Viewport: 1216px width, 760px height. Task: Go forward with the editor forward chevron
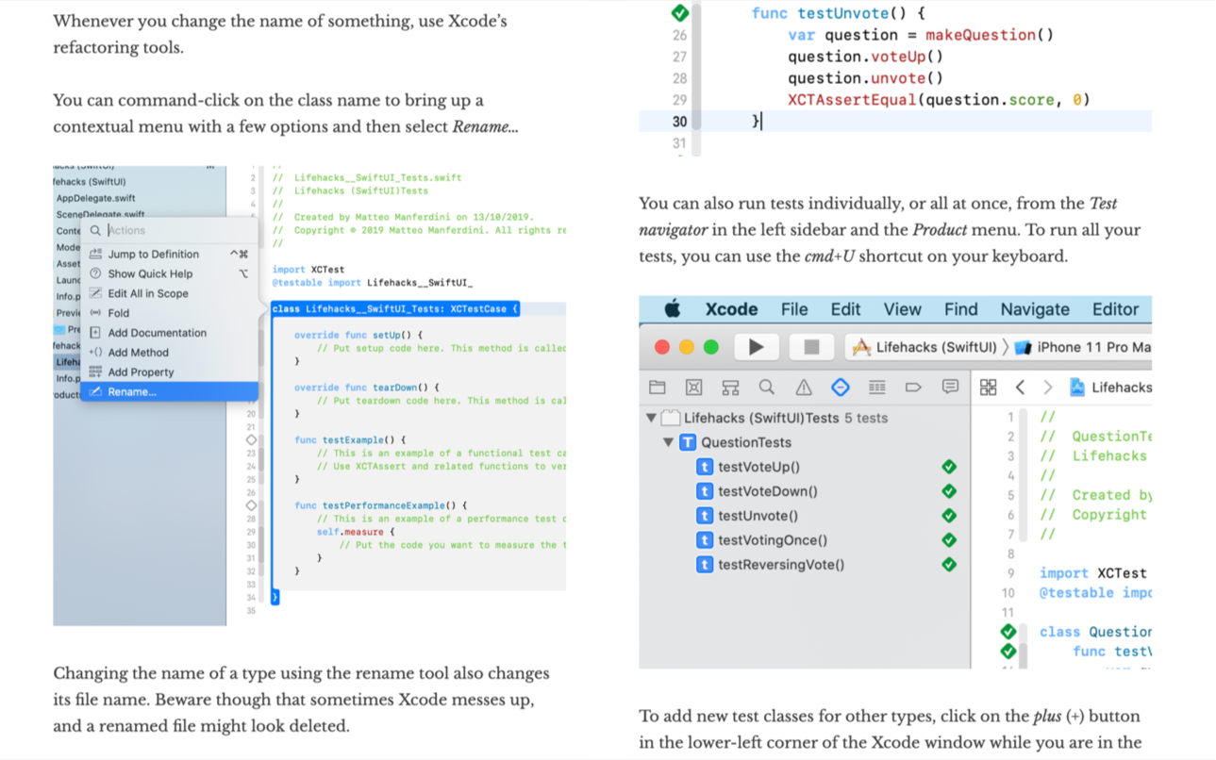point(1047,388)
